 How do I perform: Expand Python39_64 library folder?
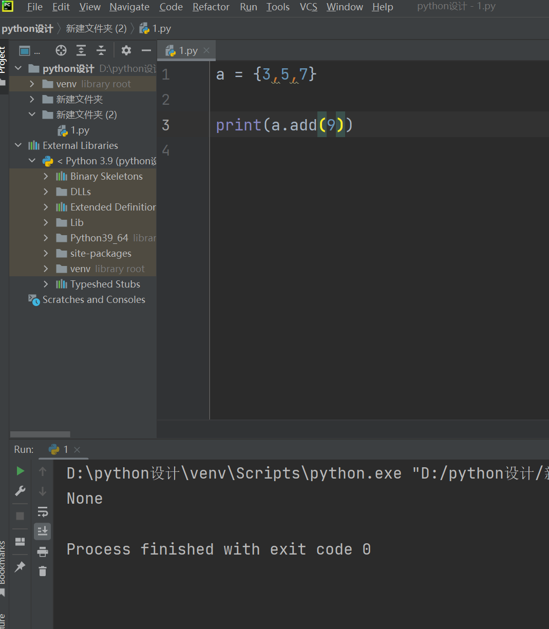(x=46, y=238)
